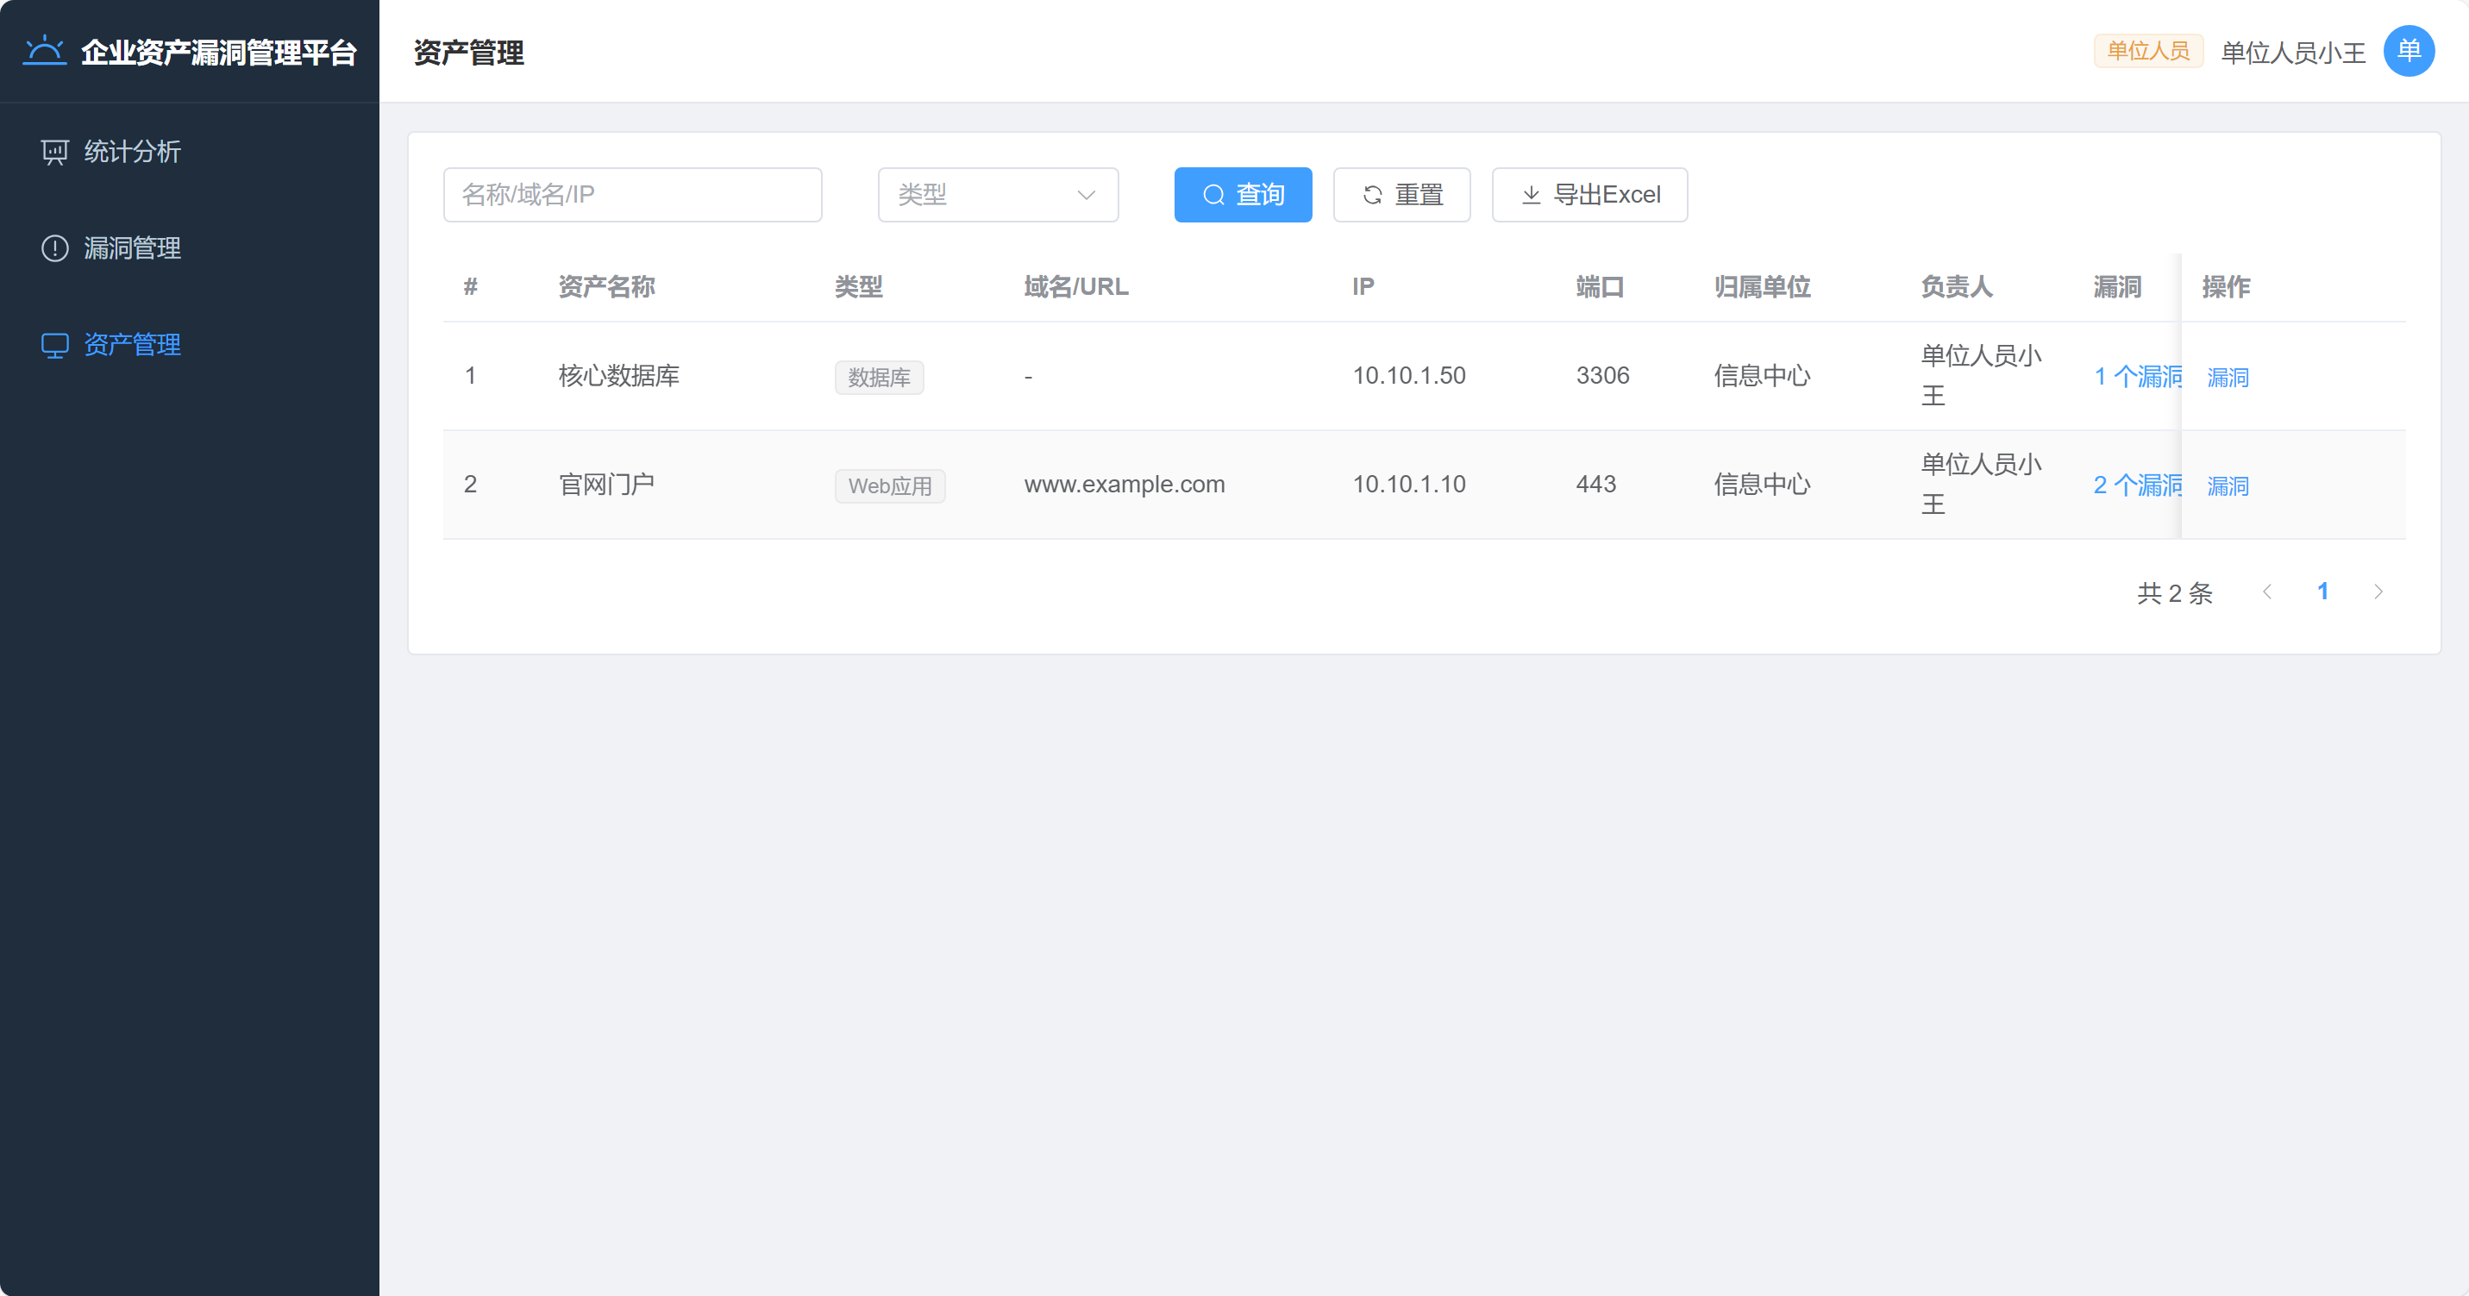Click the asset management monitor icon

point(54,345)
